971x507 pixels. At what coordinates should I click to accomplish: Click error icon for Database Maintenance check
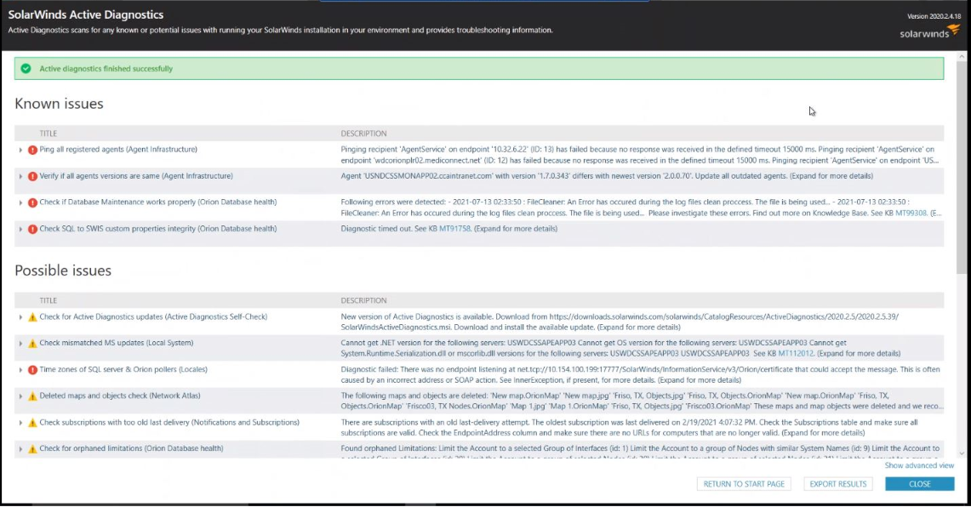pos(33,202)
